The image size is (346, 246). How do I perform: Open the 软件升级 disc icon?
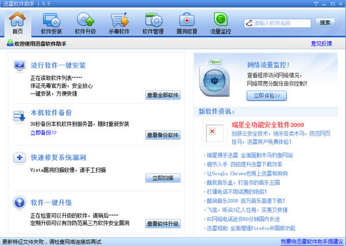coord(85,20)
